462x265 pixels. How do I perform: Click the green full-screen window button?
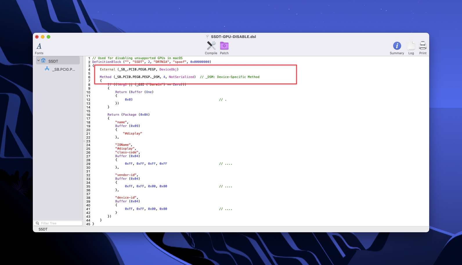(48, 37)
